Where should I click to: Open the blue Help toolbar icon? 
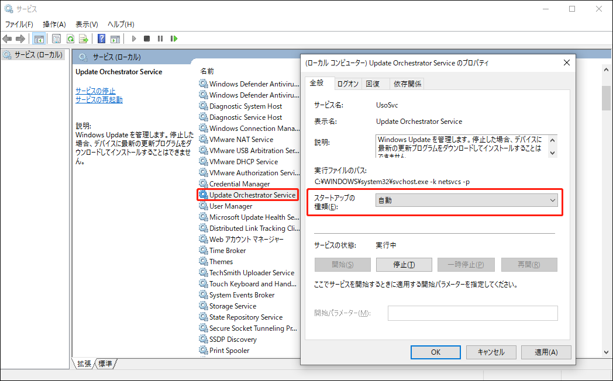[102, 39]
